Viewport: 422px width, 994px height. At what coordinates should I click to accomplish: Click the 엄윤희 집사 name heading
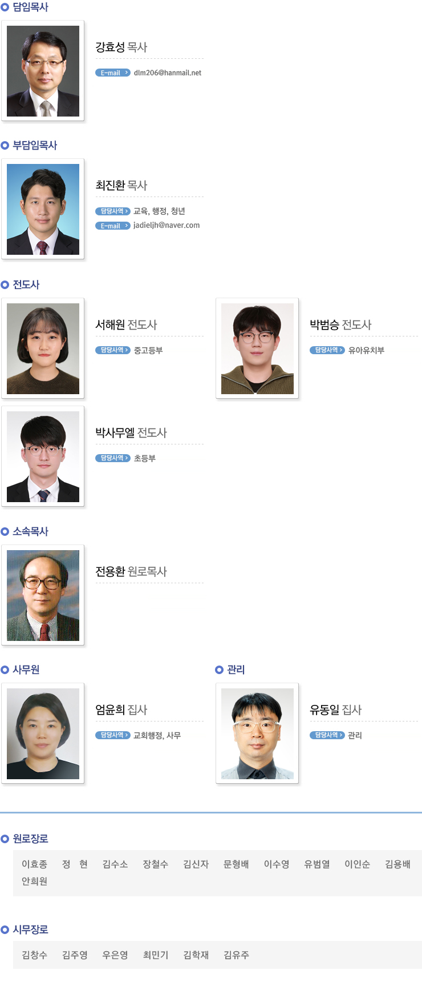coord(121,710)
